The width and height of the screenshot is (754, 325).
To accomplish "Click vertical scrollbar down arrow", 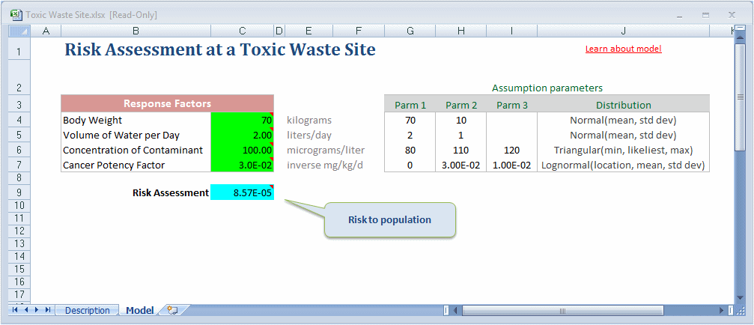I will [741, 299].
